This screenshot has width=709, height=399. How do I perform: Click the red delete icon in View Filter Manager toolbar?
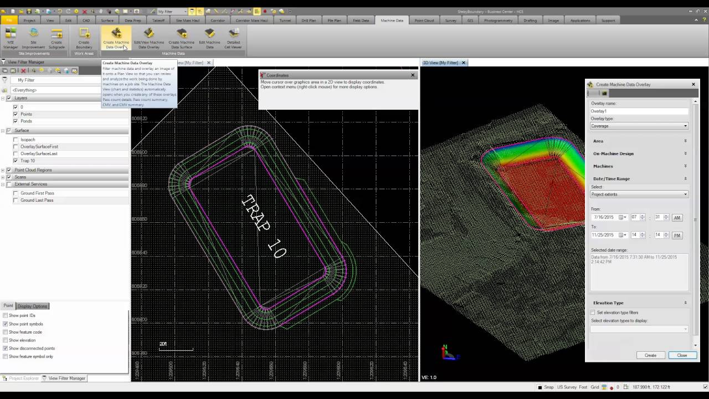click(23, 71)
